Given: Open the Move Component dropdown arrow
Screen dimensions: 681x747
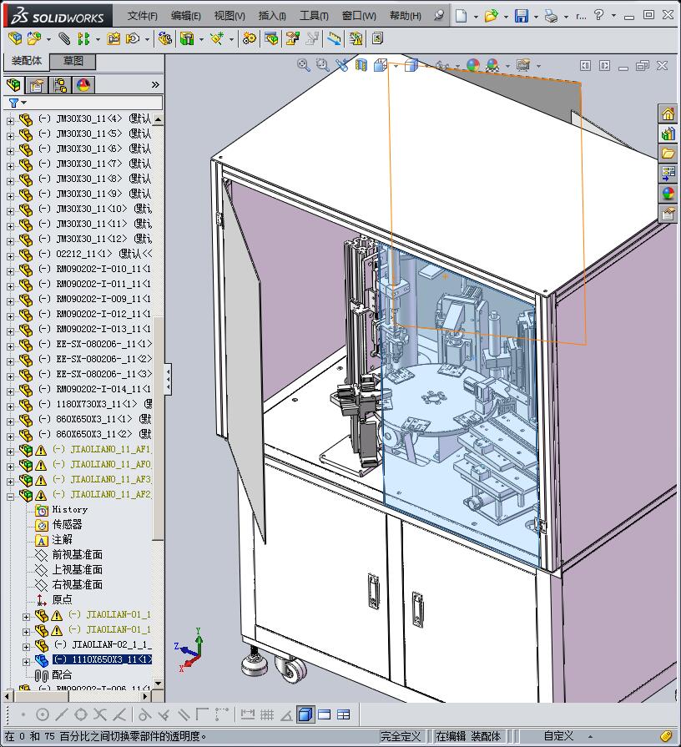Looking at the screenshot, I should [x=147, y=39].
